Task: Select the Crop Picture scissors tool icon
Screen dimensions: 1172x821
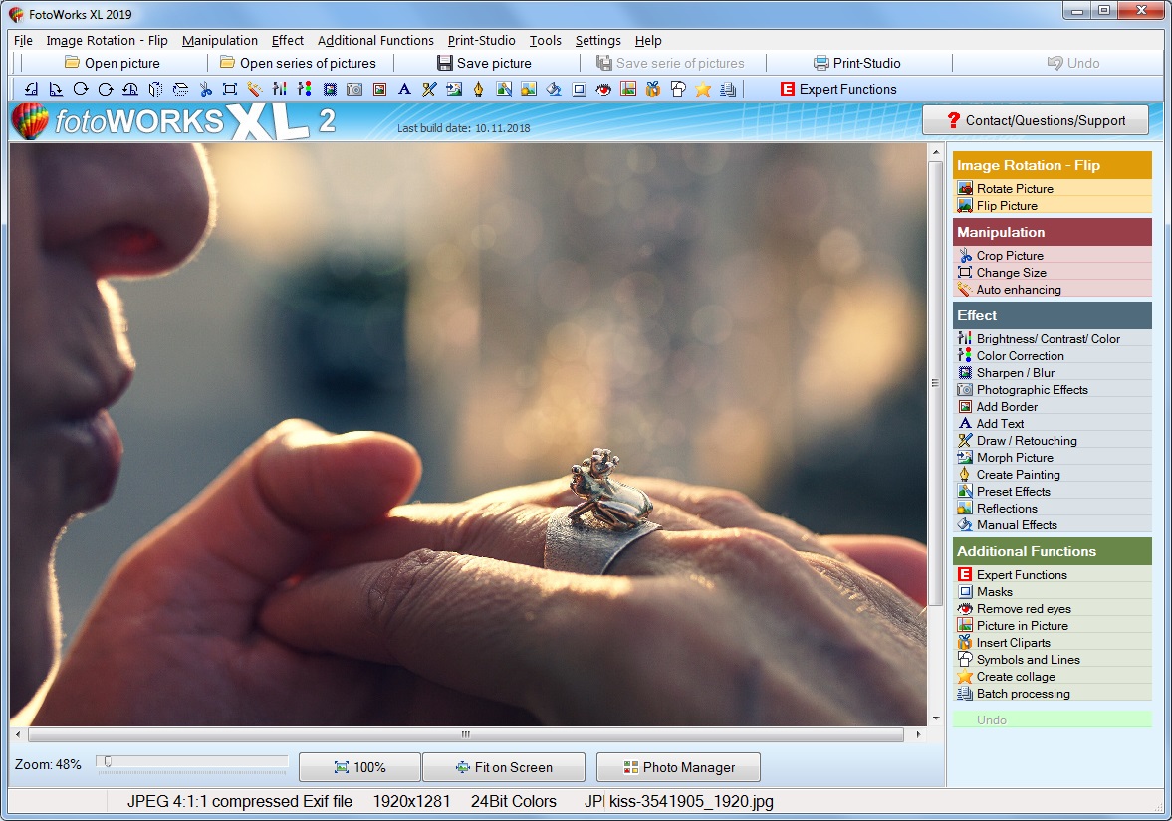Action: [x=206, y=89]
